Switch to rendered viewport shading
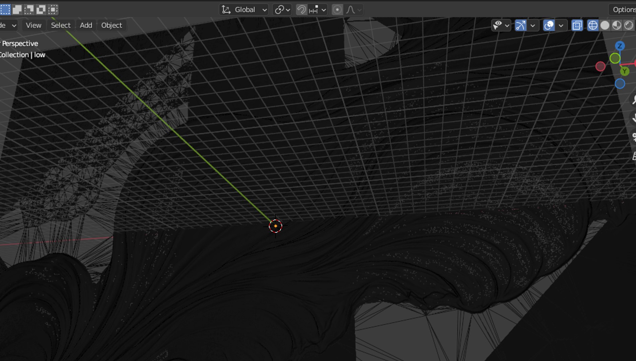The image size is (636, 361). pyautogui.click(x=629, y=25)
